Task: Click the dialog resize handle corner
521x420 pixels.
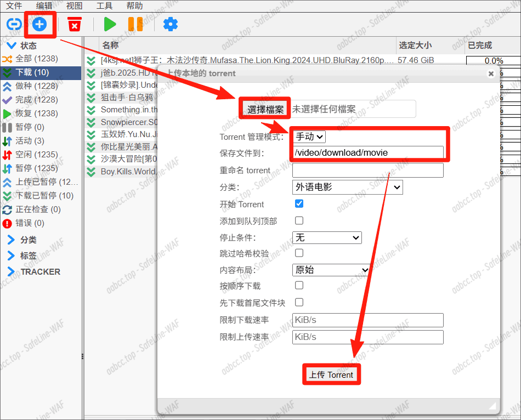Action: (492, 406)
